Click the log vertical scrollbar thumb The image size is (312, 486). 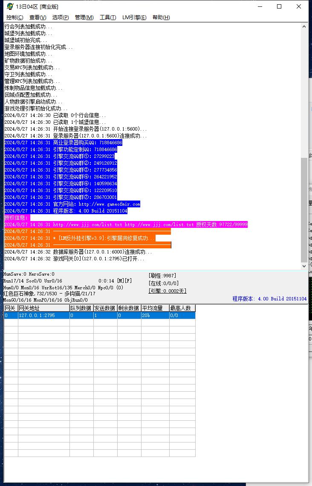point(304,210)
